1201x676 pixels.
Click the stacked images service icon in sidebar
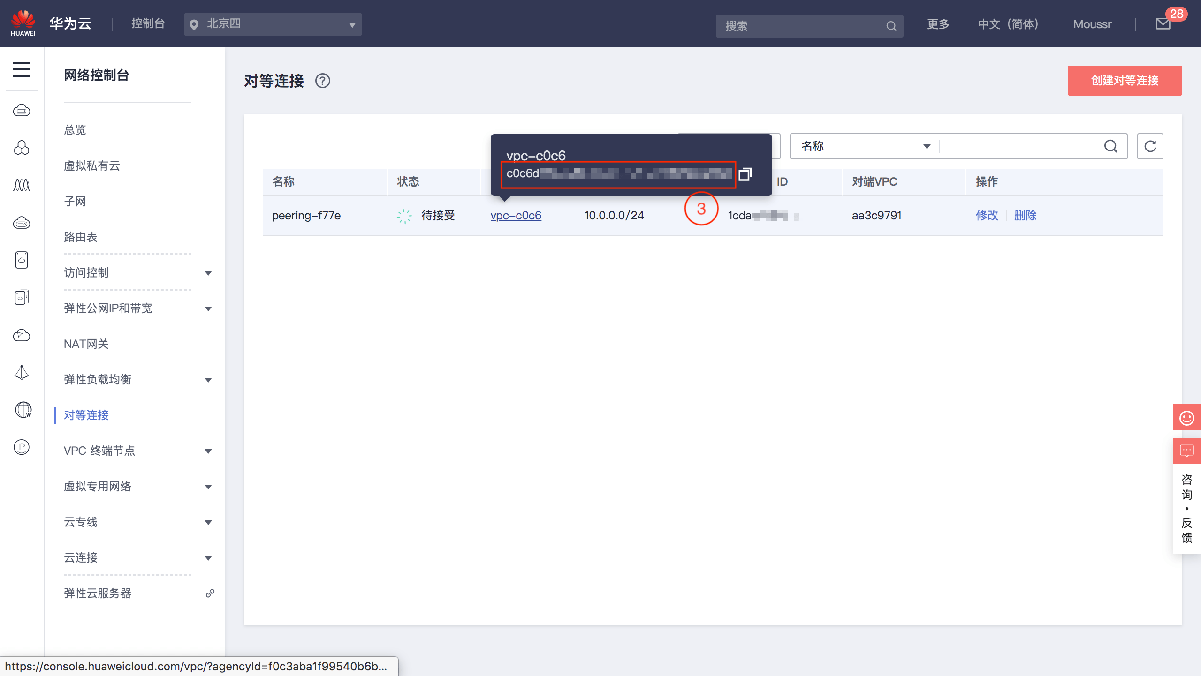21,297
